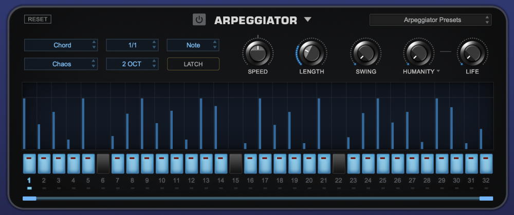Toggle step 29 pad
Viewport: 514px width, 215px height.
(442, 164)
